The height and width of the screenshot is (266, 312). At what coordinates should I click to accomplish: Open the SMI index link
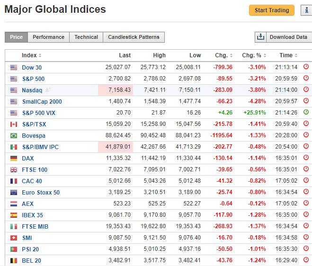tap(27, 238)
